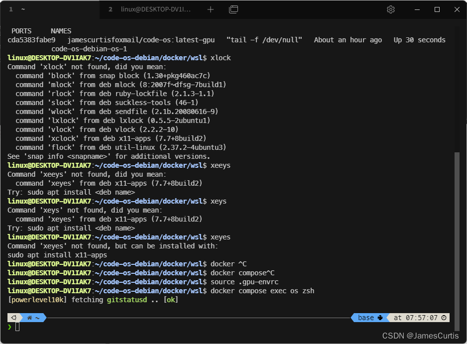Click the line "command 'lxlock' from deb lxlock"
The height and width of the screenshot is (344, 467).
pos(113,120)
